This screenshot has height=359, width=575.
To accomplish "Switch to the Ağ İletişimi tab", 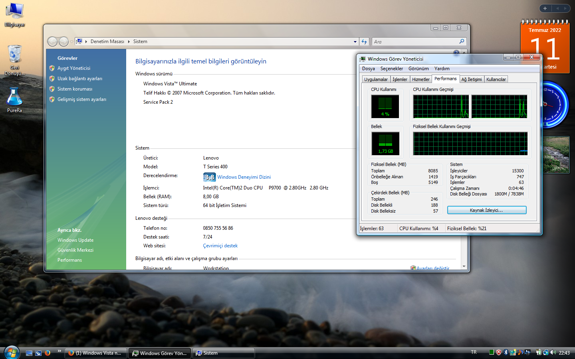I will pos(472,79).
